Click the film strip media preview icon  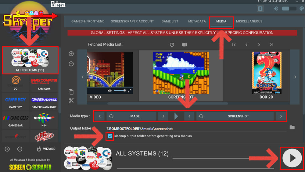(185, 45)
